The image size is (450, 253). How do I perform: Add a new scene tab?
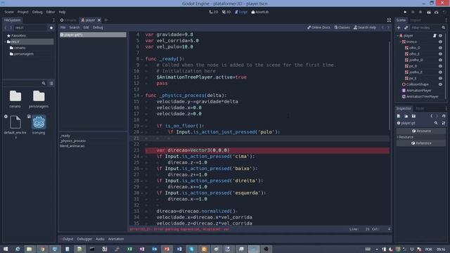click(106, 20)
